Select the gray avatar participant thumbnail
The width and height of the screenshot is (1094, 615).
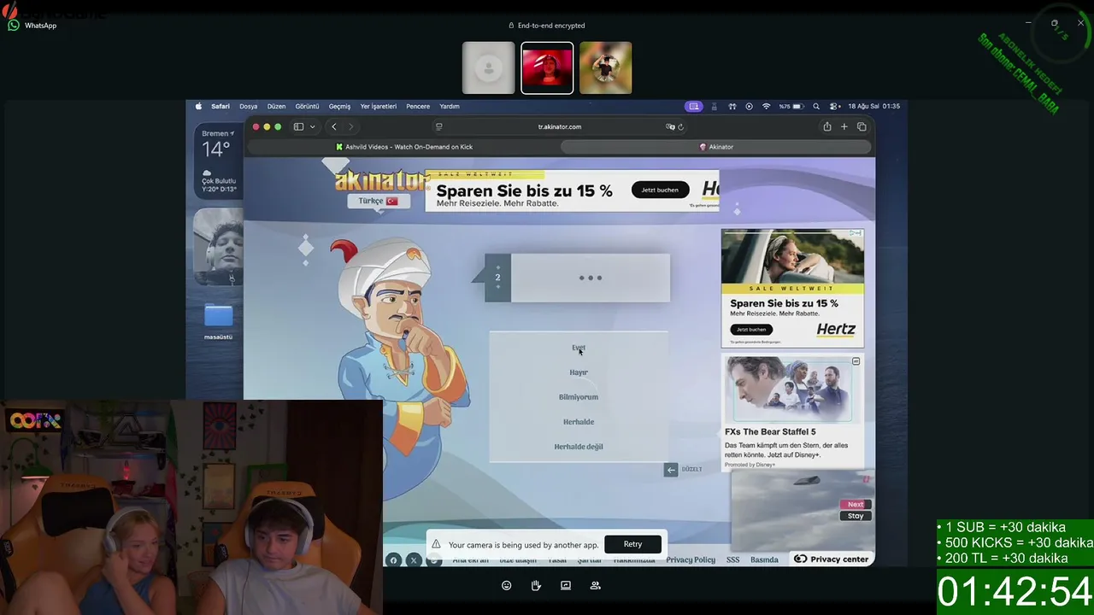(x=489, y=67)
